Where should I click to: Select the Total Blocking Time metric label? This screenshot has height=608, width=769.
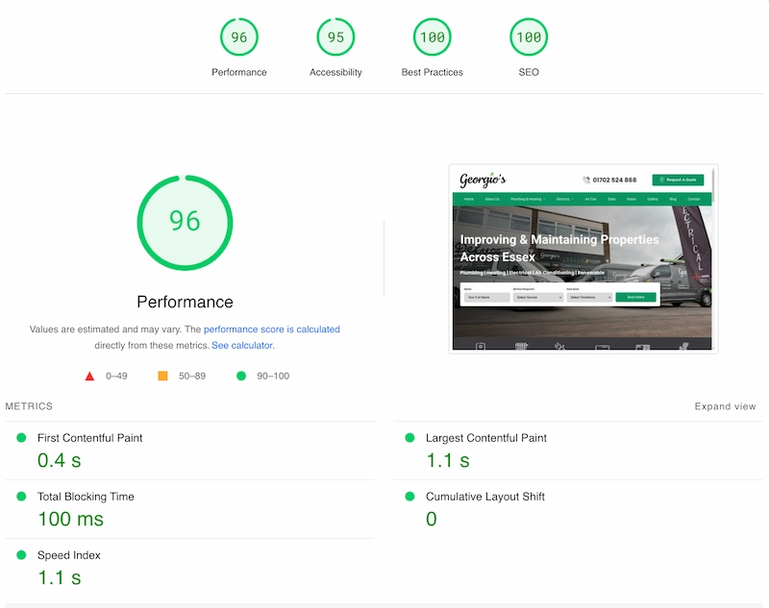coord(86,497)
